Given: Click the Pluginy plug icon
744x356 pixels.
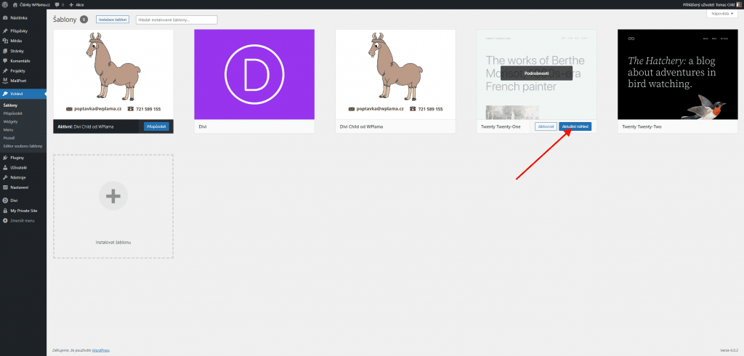Looking at the screenshot, I should [5, 158].
